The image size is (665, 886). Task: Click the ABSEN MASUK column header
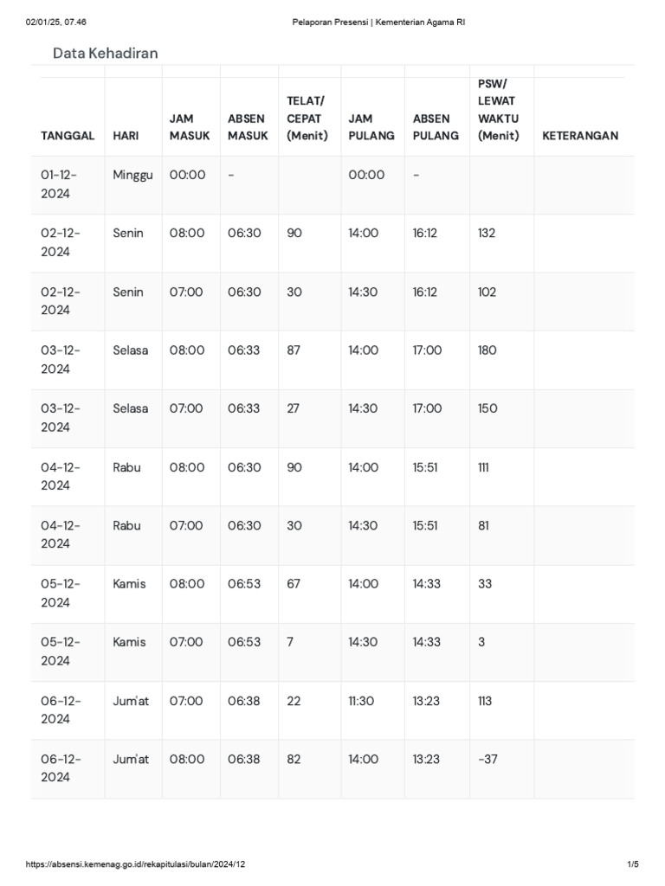247,126
